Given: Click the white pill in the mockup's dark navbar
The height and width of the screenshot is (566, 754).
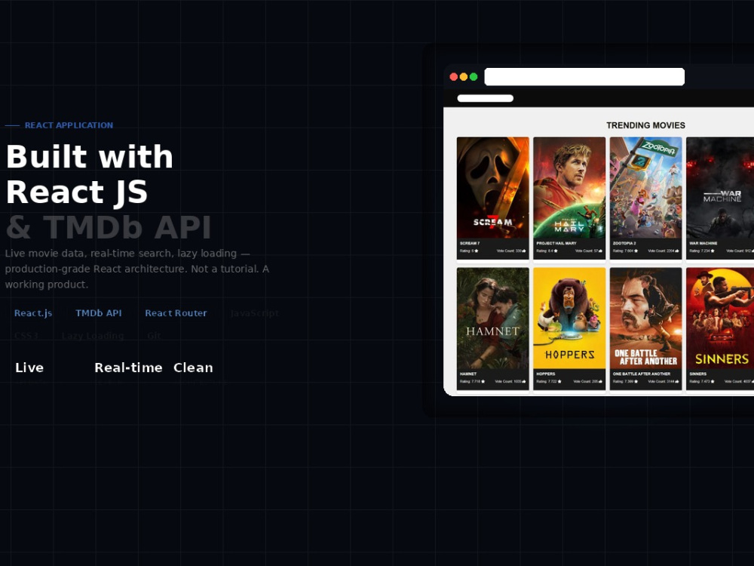Looking at the screenshot, I should coord(485,98).
